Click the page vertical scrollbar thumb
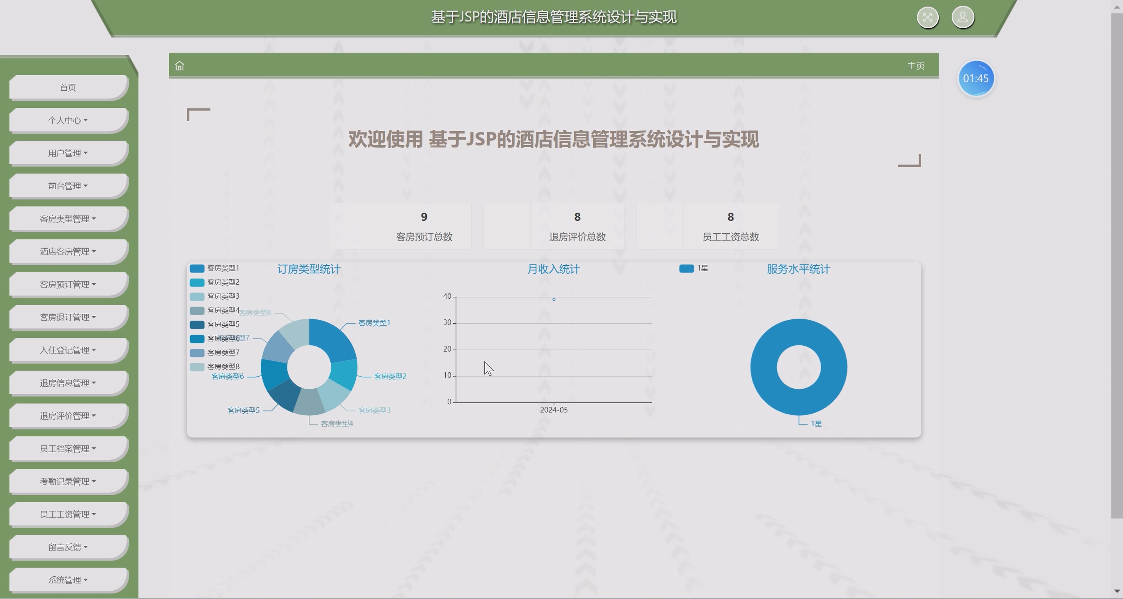The width and height of the screenshot is (1123, 599). (x=1117, y=266)
